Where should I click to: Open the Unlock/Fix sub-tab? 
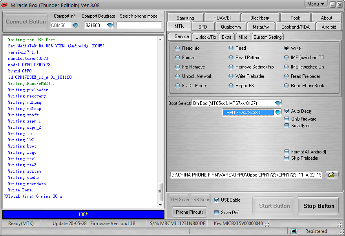tap(206, 37)
